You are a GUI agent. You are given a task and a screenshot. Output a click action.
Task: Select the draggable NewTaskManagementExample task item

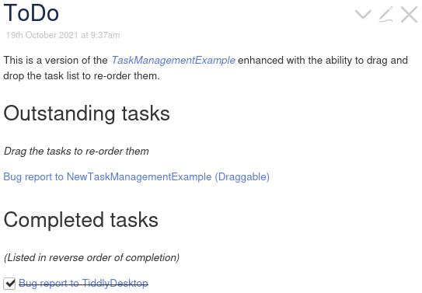point(137,177)
